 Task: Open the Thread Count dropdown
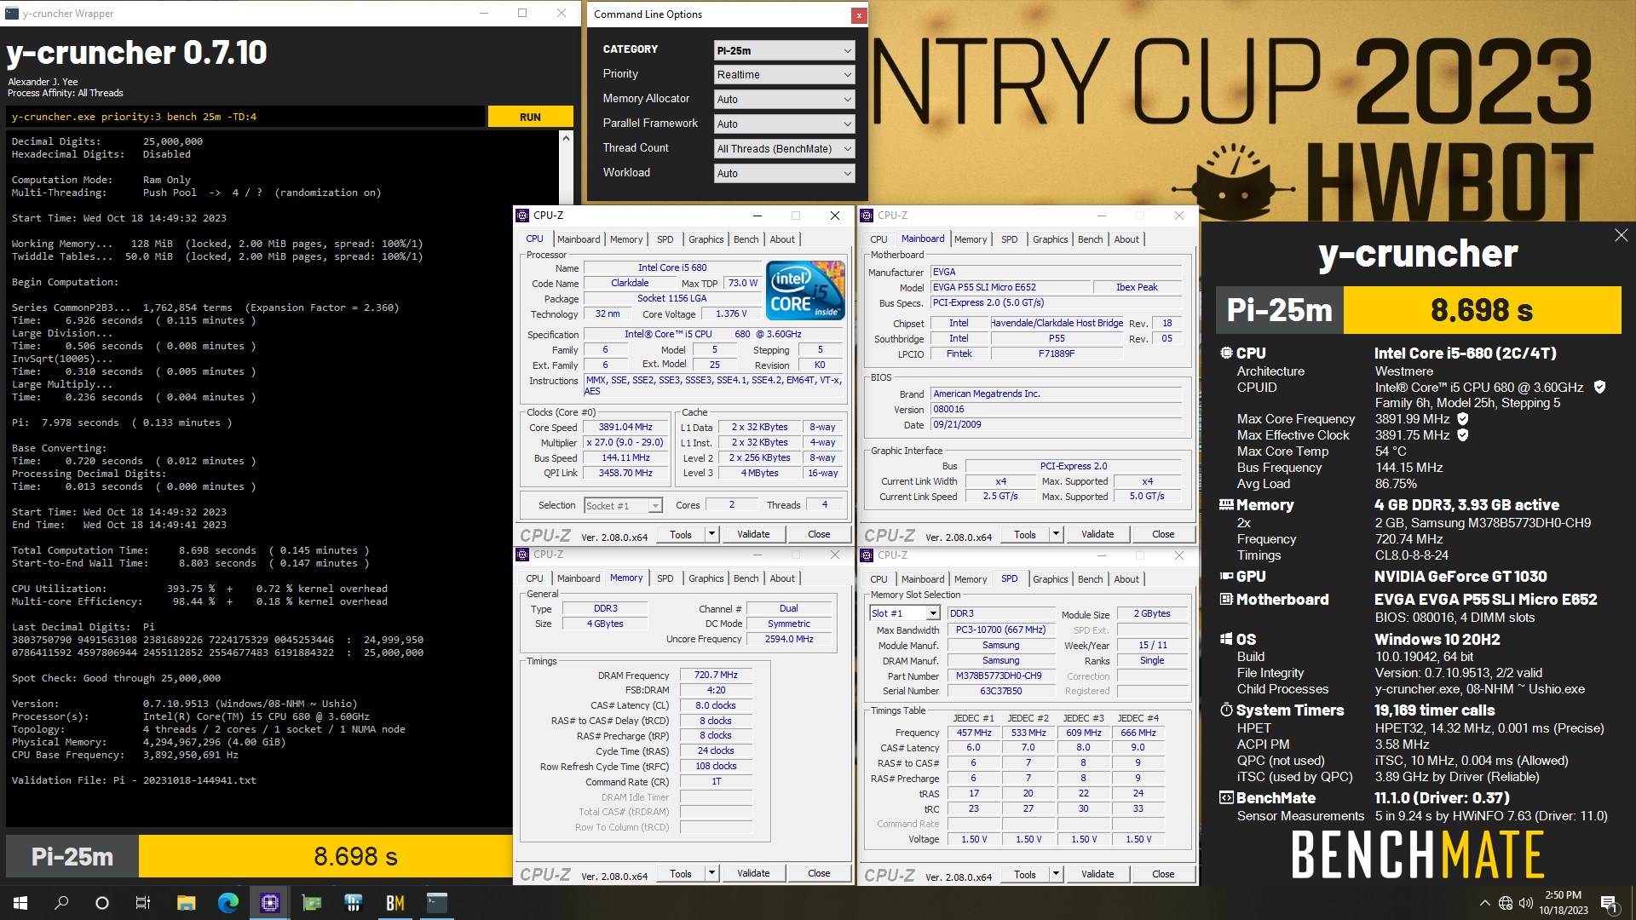784,149
